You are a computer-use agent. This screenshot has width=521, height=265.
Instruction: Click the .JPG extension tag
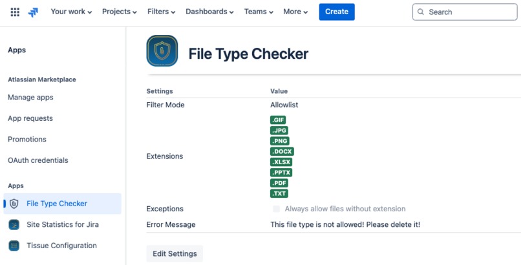pyautogui.click(x=279, y=131)
